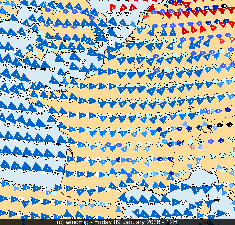Click the -3 marker between two -2 markers
This screenshot has height=225, width=235.
click(x=189, y=128)
